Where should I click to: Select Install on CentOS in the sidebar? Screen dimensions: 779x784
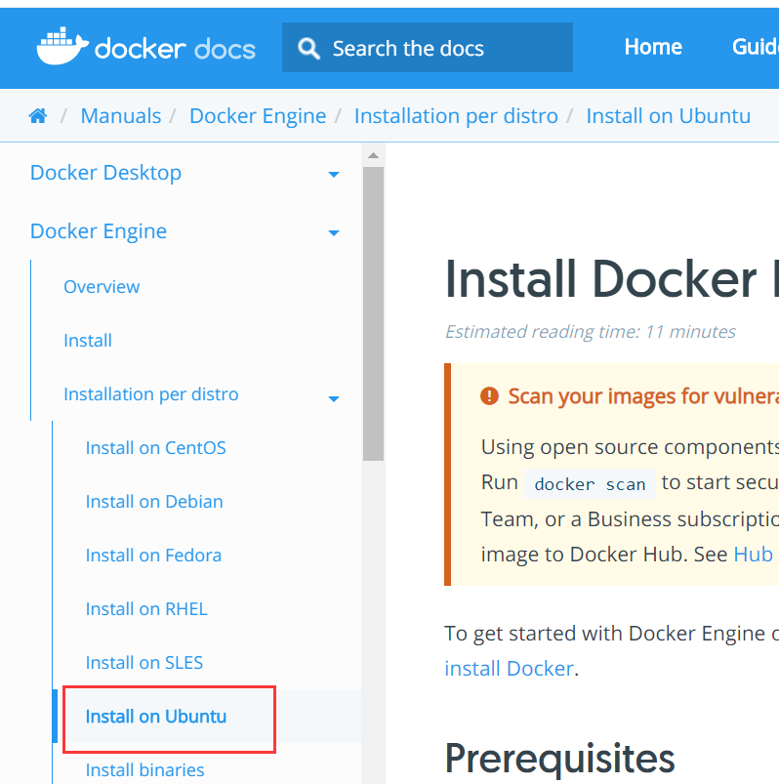coord(155,447)
